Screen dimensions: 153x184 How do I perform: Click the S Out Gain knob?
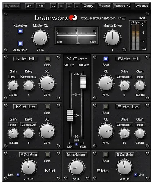125,167
